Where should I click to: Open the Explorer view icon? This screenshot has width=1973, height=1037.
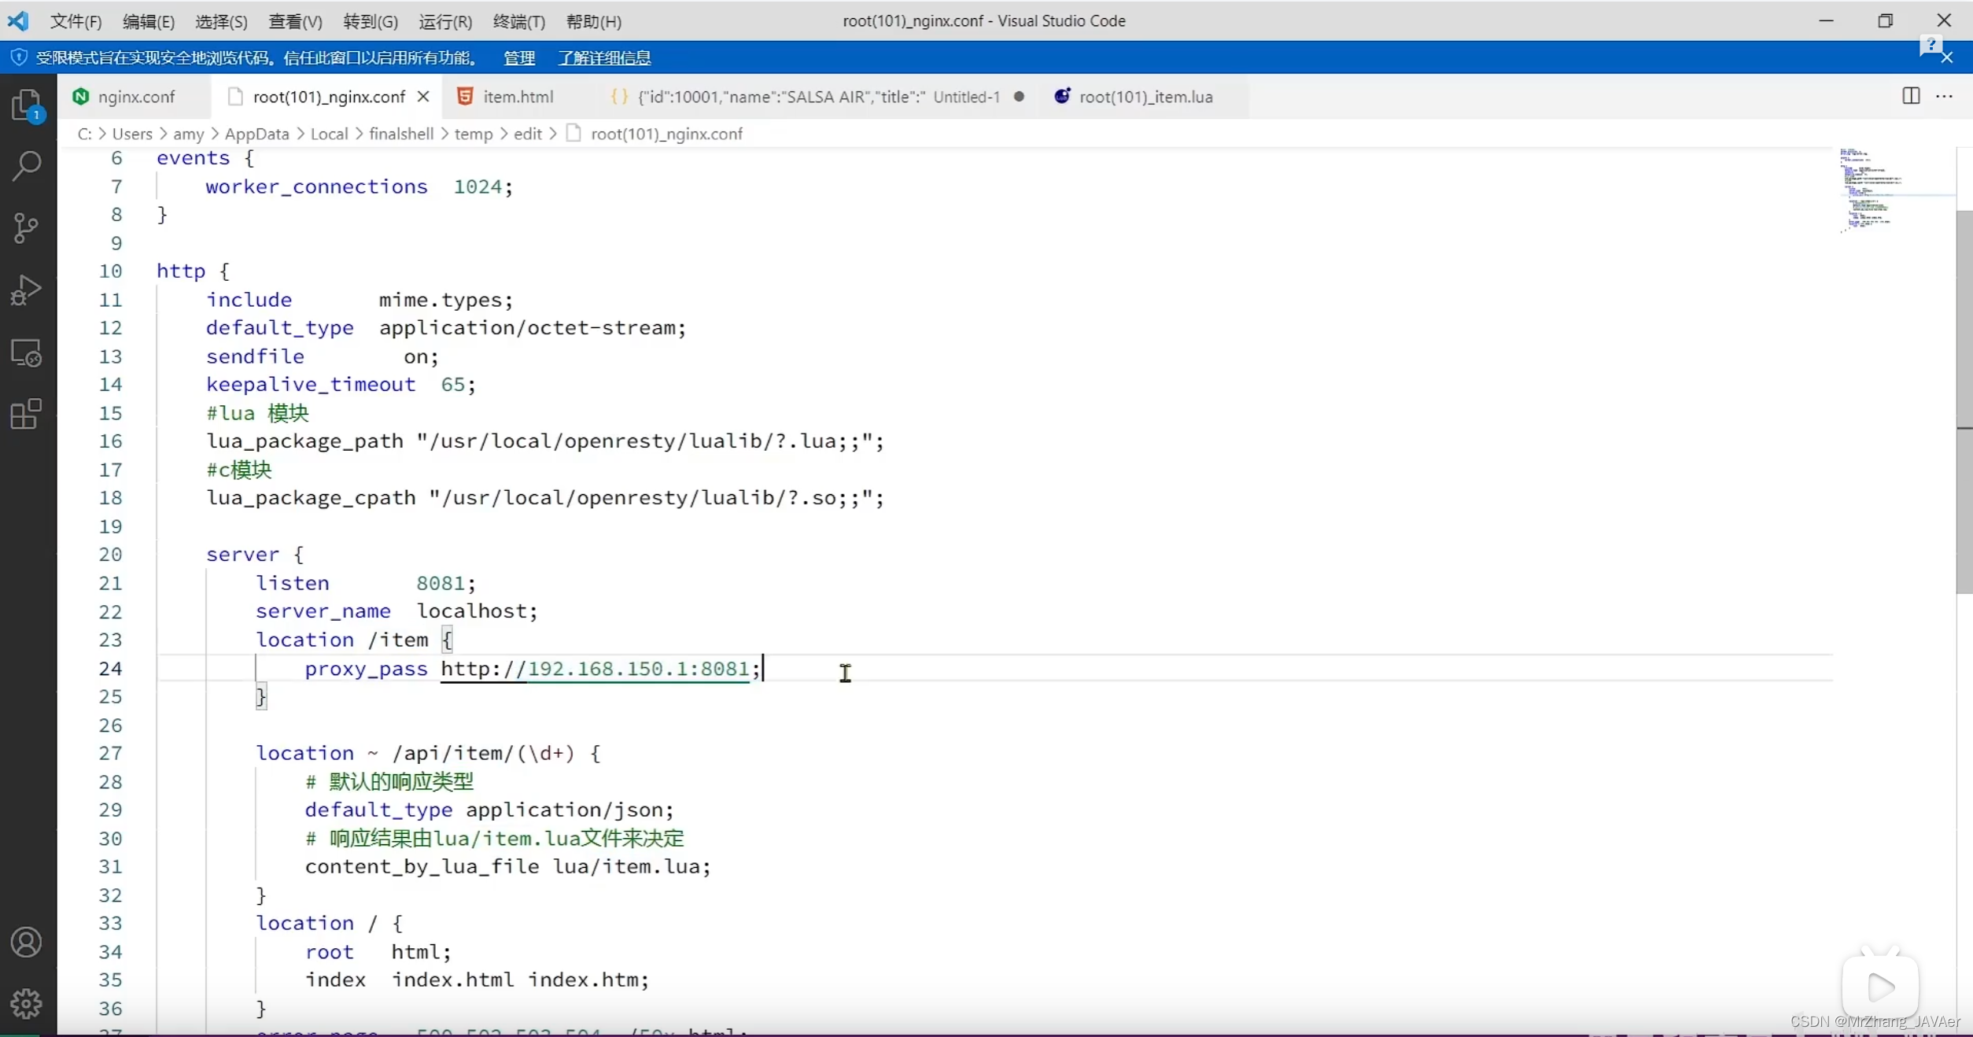tap(27, 104)
